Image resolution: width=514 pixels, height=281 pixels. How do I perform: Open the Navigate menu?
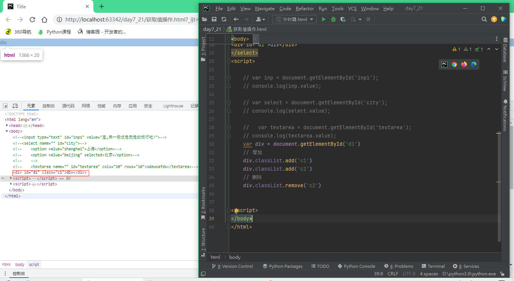pos(265,9)
